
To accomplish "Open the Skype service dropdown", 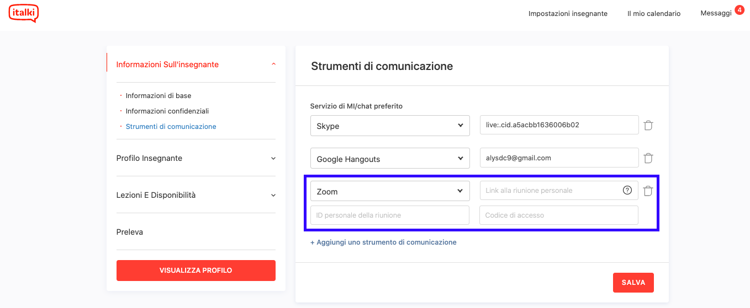I will [x=390, y=126].
